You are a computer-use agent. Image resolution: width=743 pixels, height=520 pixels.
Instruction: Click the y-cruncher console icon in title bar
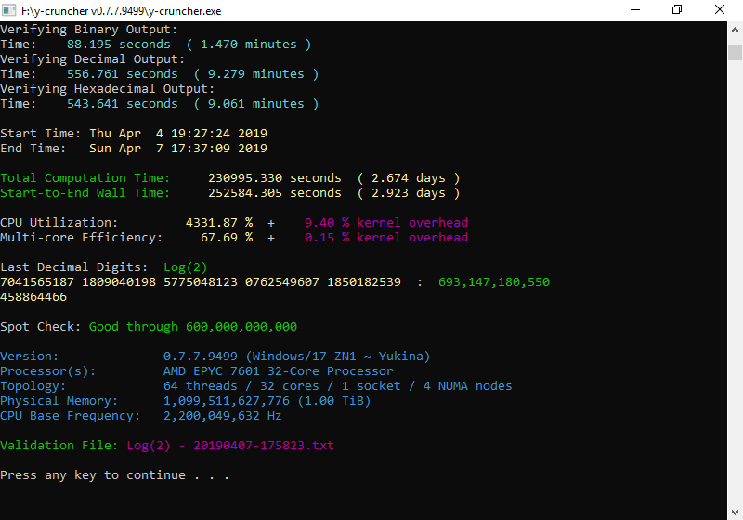[x=10, y=9]
